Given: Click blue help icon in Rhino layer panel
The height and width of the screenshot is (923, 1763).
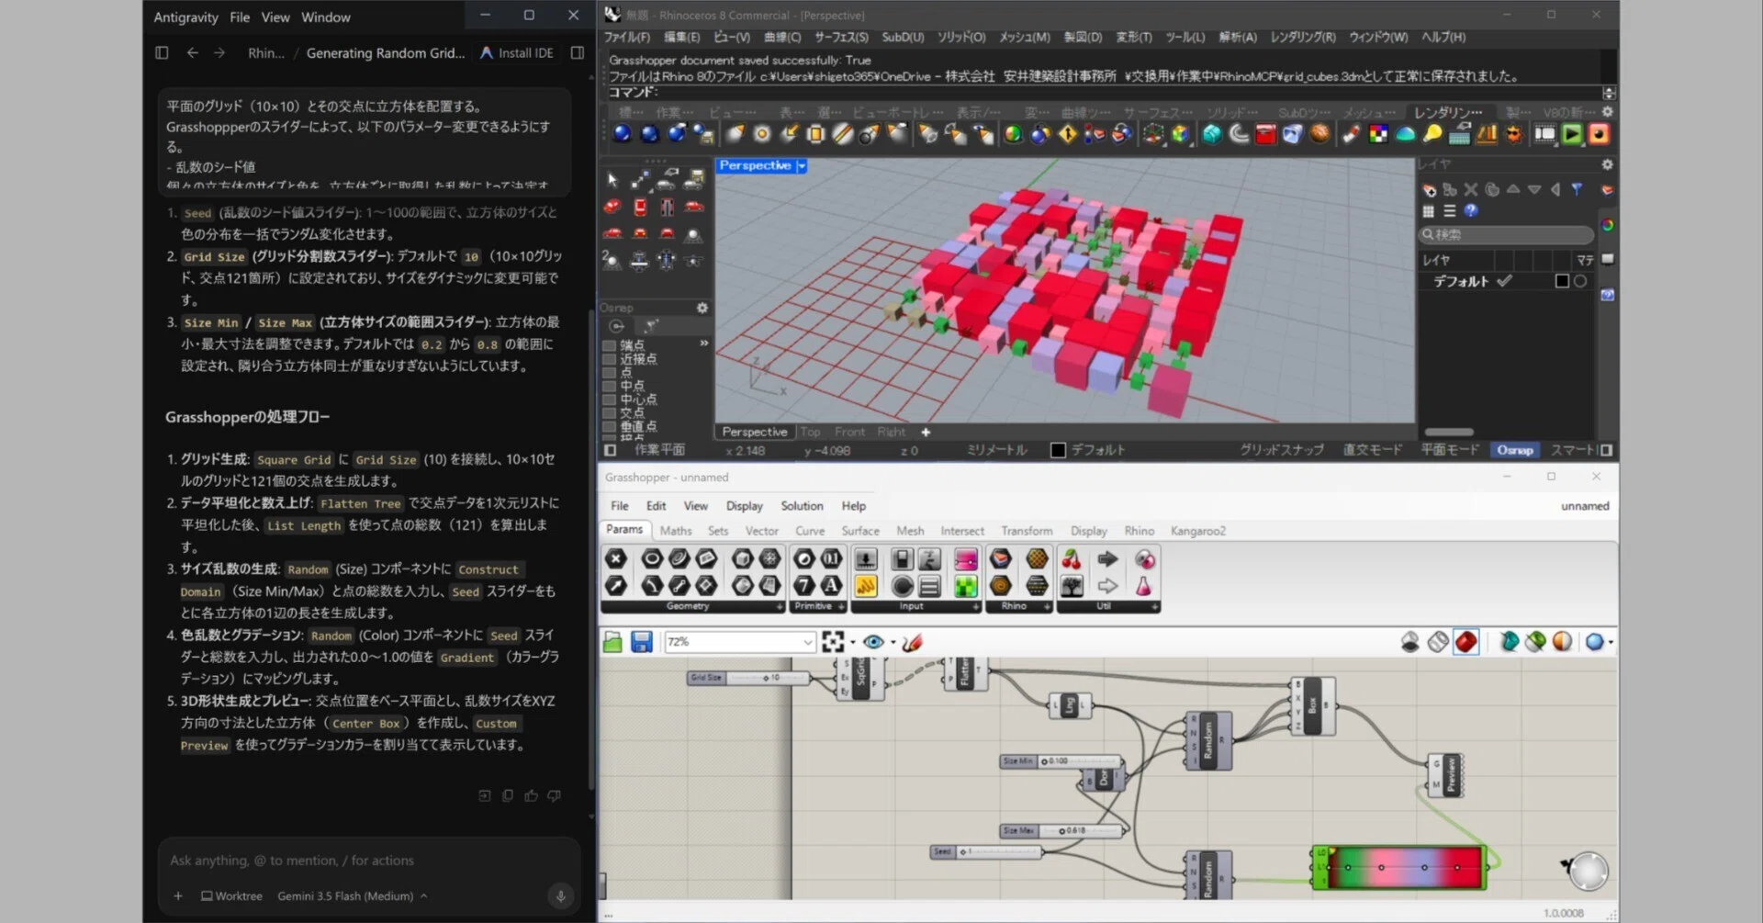Looking at the screenshot, I should coord(1471,210).
